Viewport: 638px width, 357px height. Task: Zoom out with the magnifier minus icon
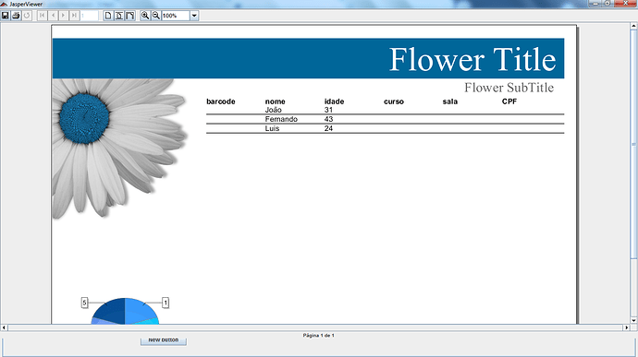tap(156, 16)
